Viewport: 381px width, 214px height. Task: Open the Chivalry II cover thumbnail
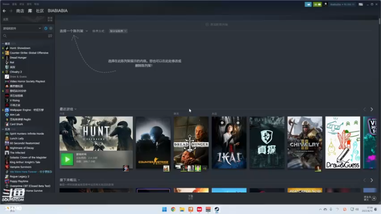[305, 142]
